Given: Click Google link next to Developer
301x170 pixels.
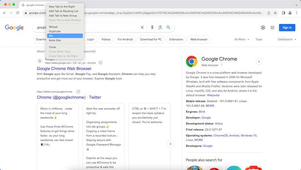Looking at the screenshot, I should (x=206, y=117).
